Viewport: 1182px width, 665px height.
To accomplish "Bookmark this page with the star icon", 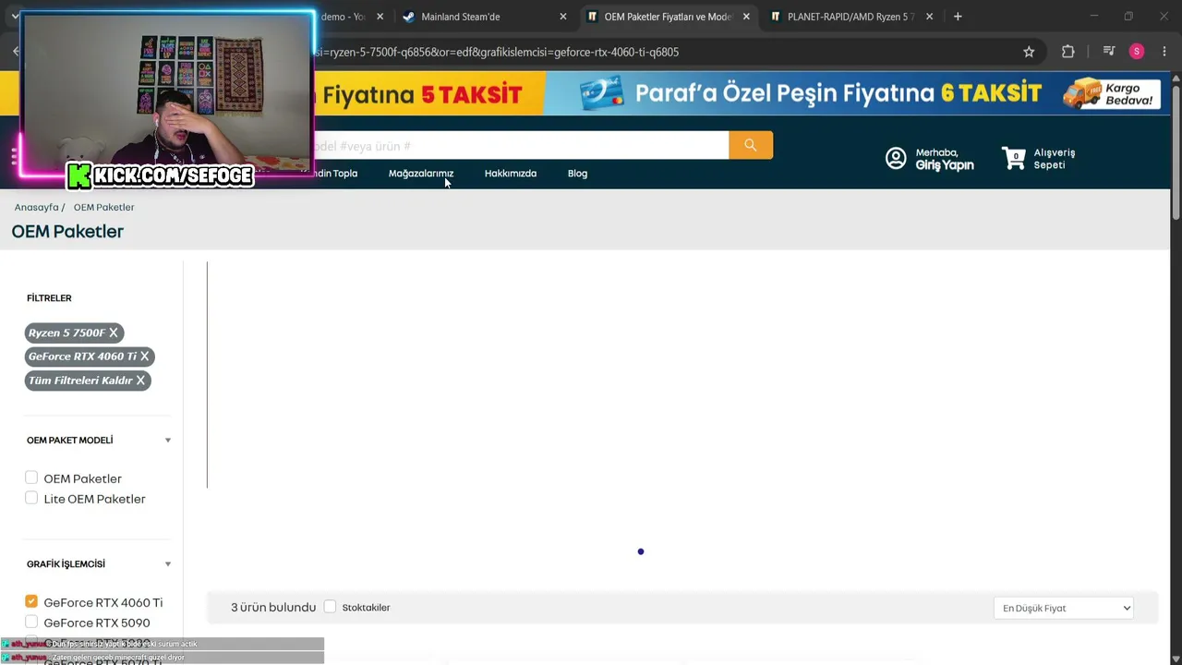I will 1029,52.
